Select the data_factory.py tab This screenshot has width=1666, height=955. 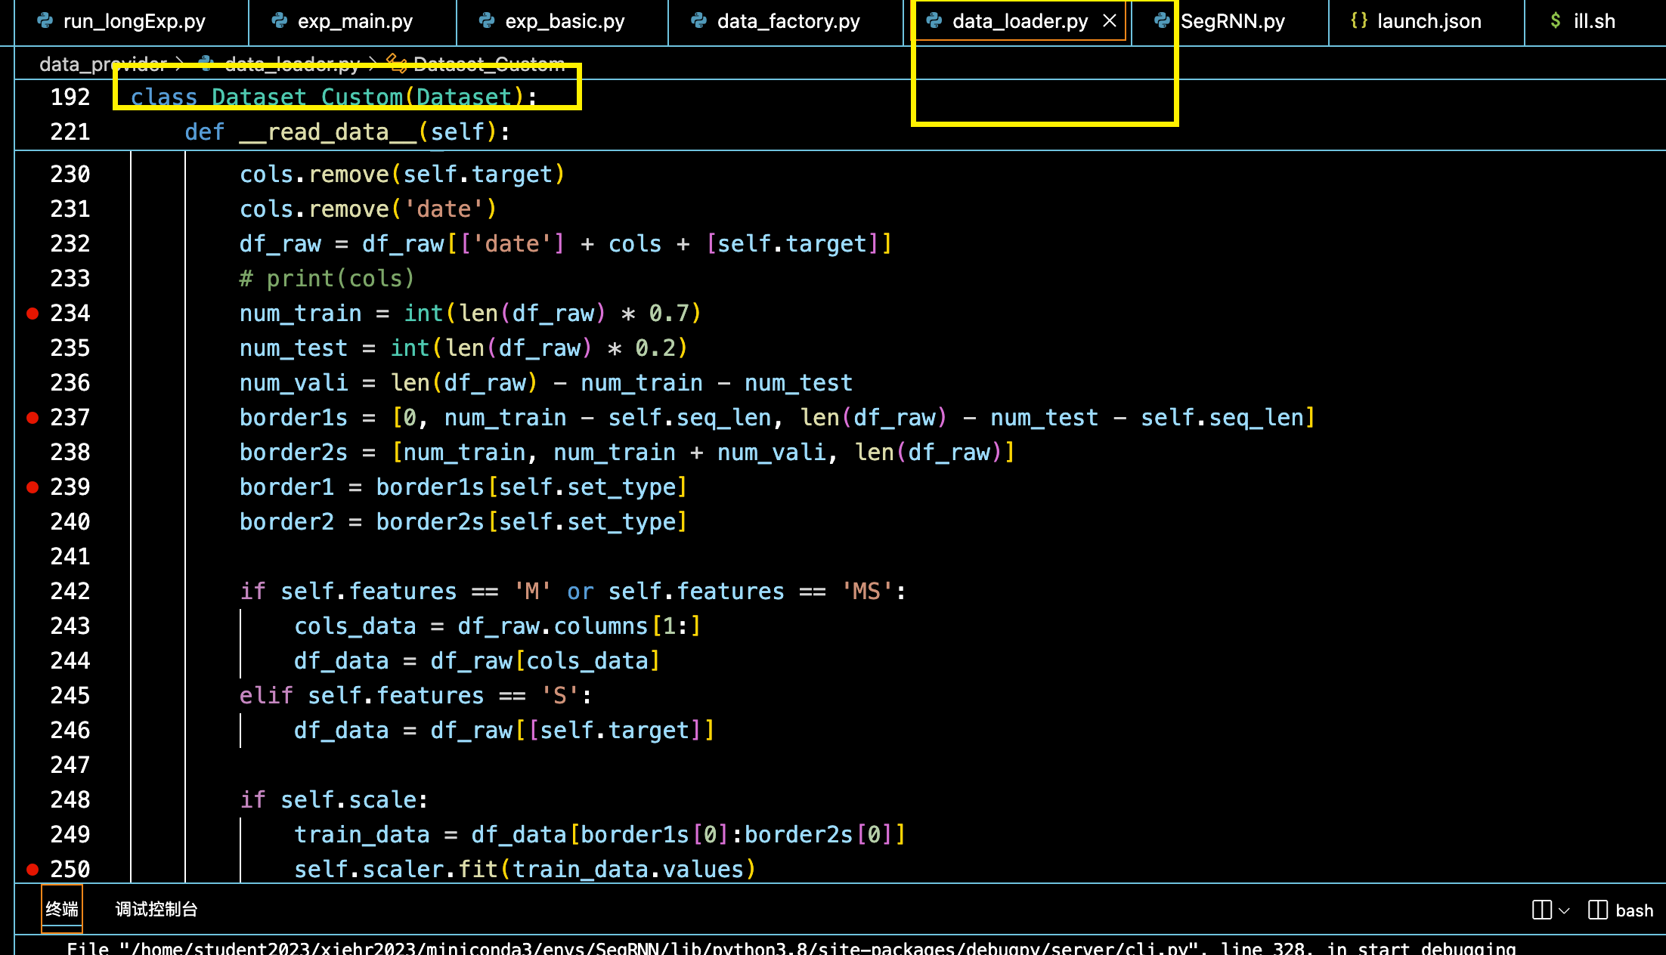point(788,21)
